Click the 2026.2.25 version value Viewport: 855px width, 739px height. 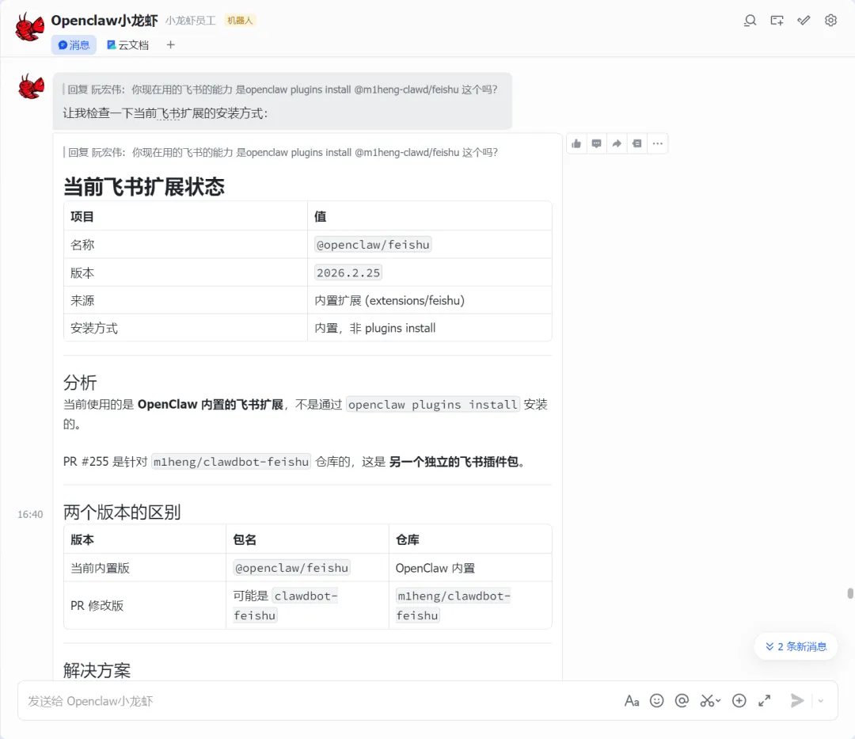pos(348,272)
